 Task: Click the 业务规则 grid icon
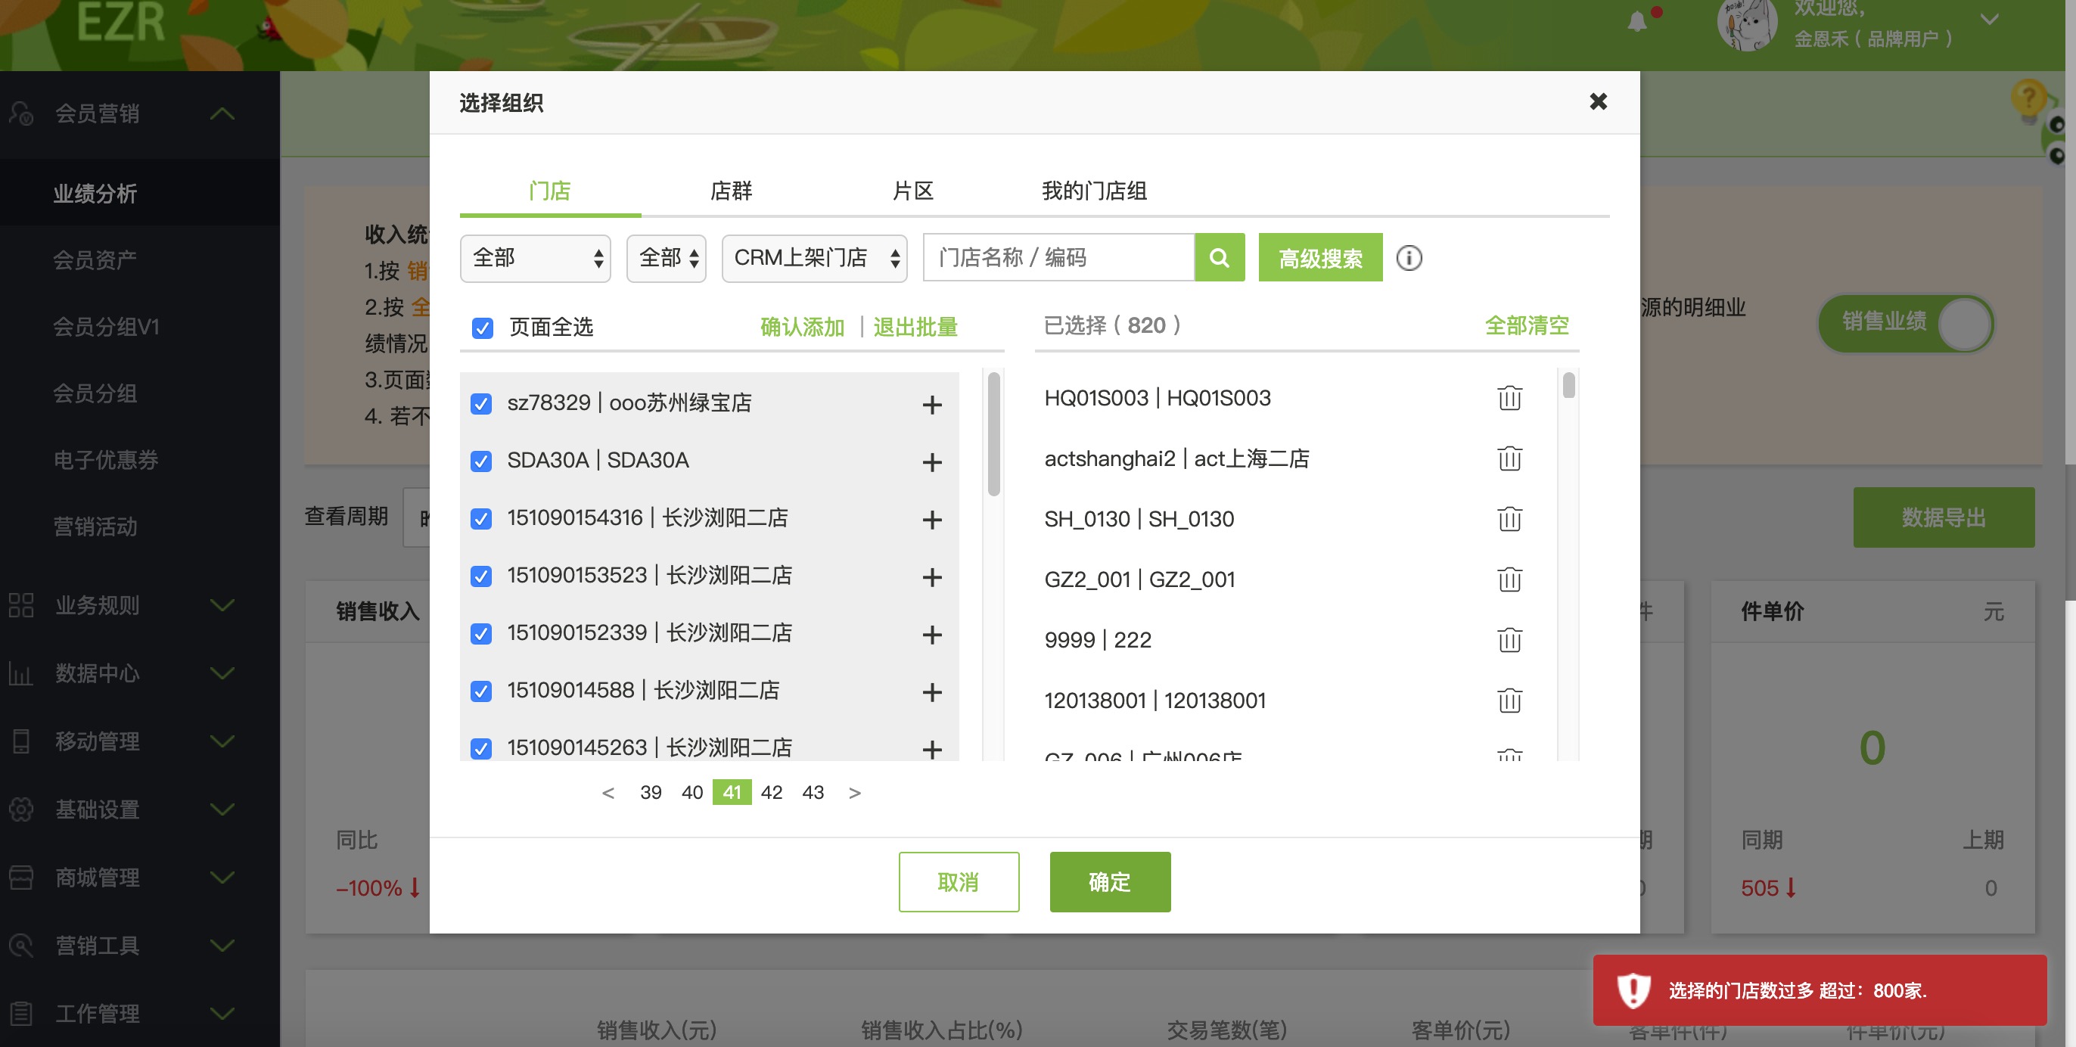click(x=21, y=604)
